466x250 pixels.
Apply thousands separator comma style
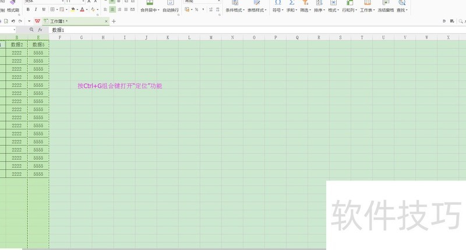pyautogui.click(x=203, y=9)
